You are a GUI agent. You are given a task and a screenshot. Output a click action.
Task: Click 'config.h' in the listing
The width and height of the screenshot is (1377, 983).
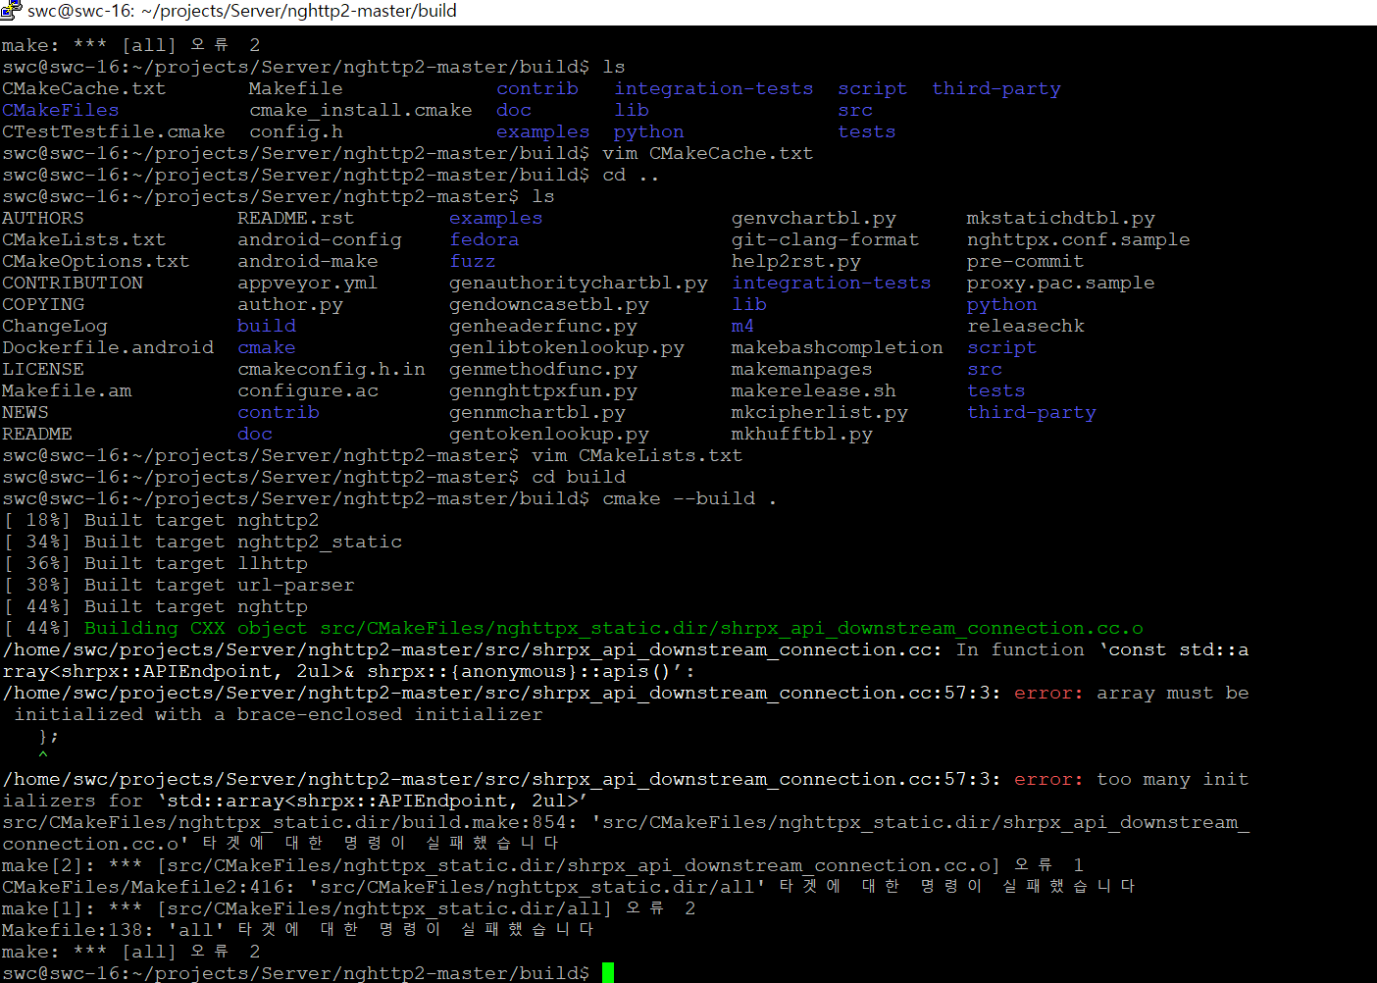click(x=296, y=131)
